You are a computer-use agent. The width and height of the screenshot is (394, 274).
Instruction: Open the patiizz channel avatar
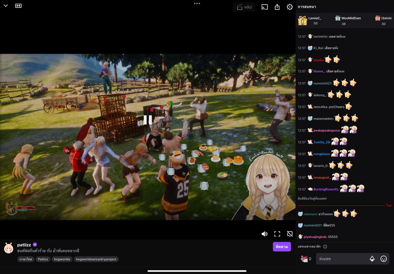[x=9, y=248]
